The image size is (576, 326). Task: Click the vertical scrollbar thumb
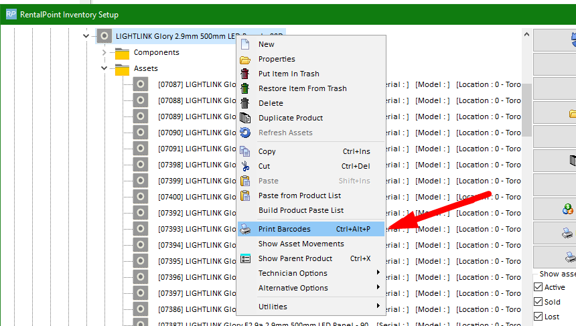pos(527,110)
